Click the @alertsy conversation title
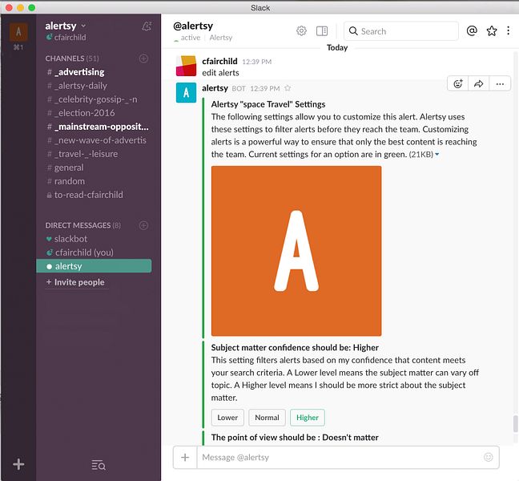519x481 pixels. pos(193,26)
